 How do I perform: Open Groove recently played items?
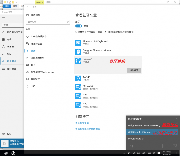15,32
